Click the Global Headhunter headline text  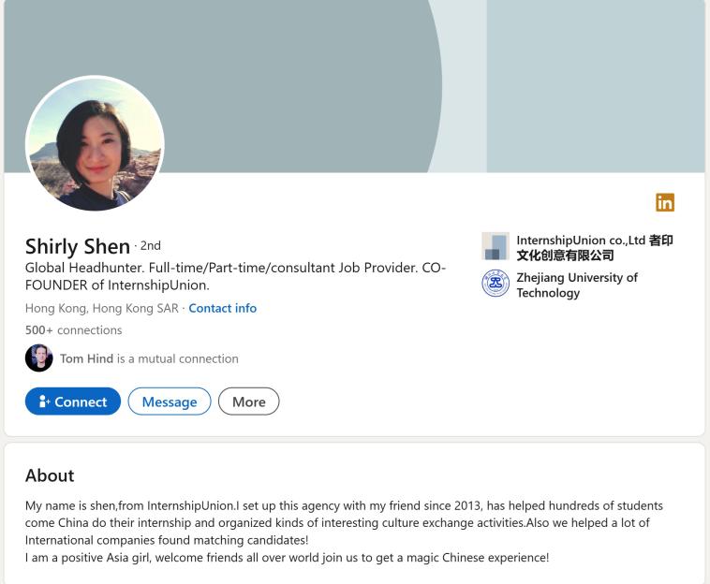coord(235,276)
